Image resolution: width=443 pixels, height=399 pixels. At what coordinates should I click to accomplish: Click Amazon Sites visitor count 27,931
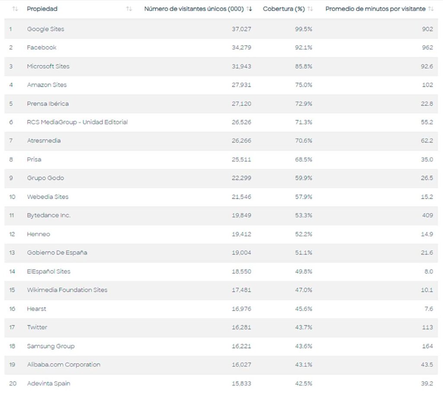point(241,85)
